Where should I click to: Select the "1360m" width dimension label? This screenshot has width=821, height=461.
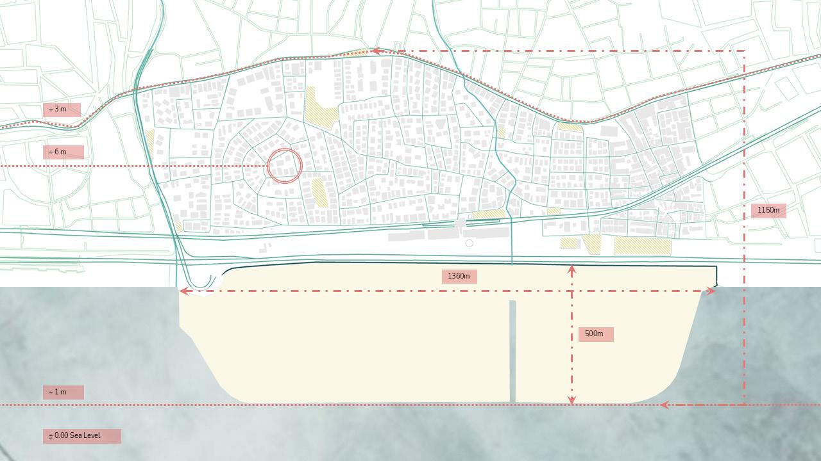(459, 277)
